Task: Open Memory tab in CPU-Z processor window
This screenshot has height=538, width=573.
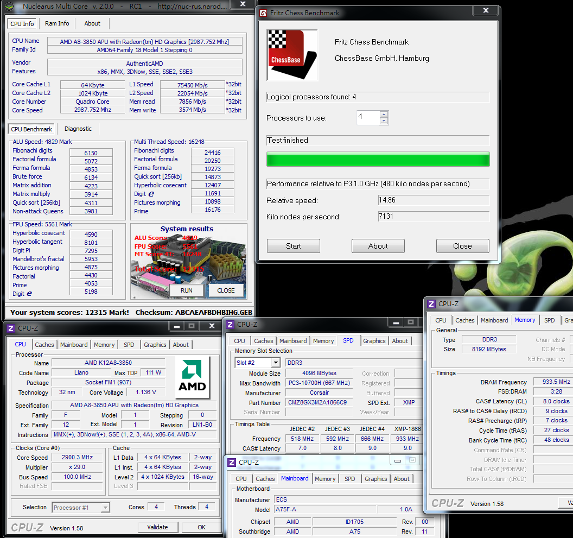Action: point(104,345)
